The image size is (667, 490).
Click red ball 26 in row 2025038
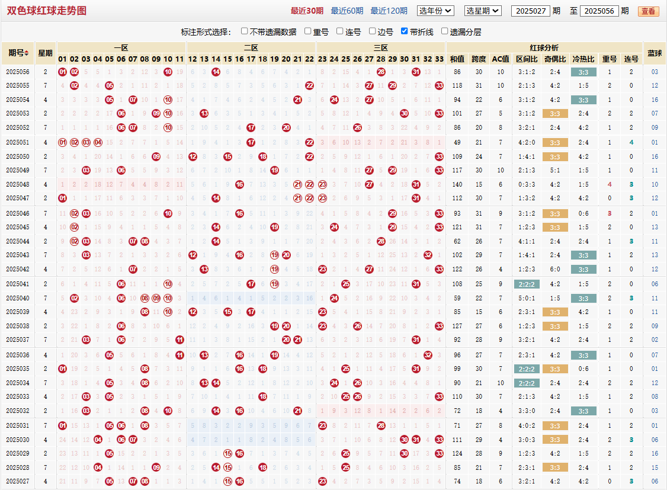click(x=358, y=326)
